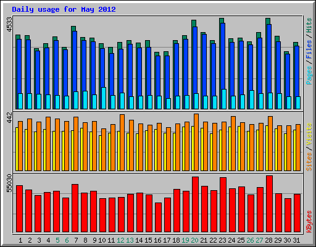The image size is (316, 247).
Task: Select weekend day 13 on the x-axis
Action: (x=130, y=240)
